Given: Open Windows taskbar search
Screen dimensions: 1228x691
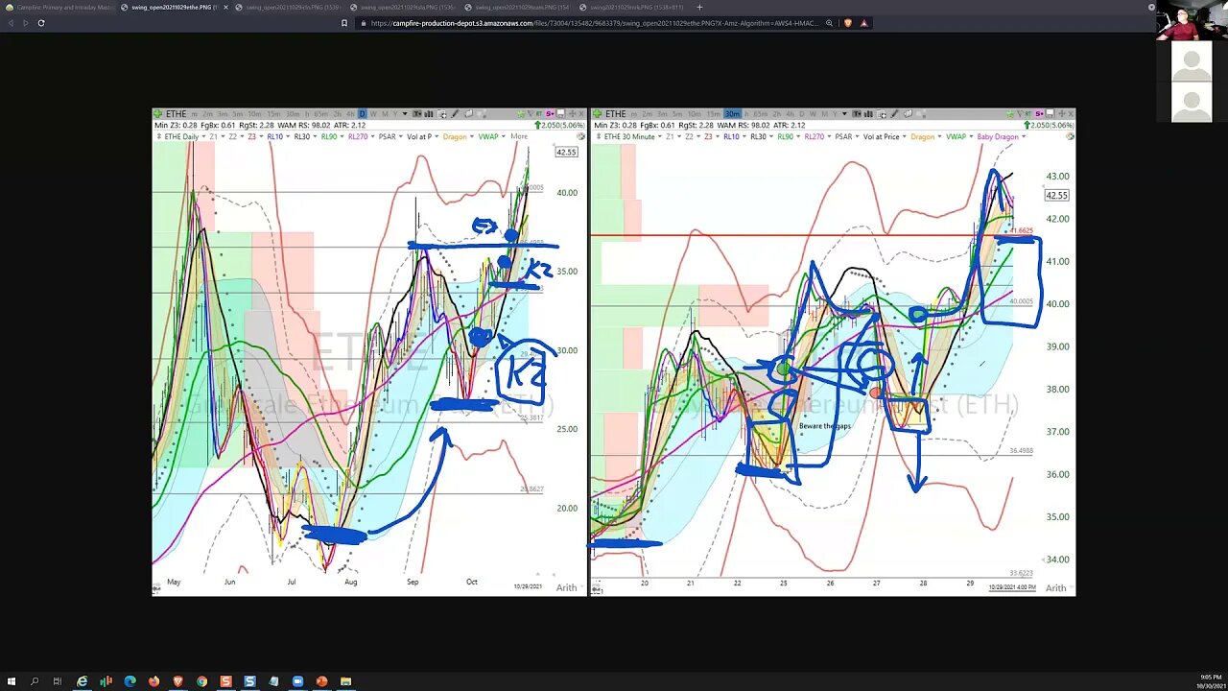Looking at the screenshot, I should click(35, 681).
